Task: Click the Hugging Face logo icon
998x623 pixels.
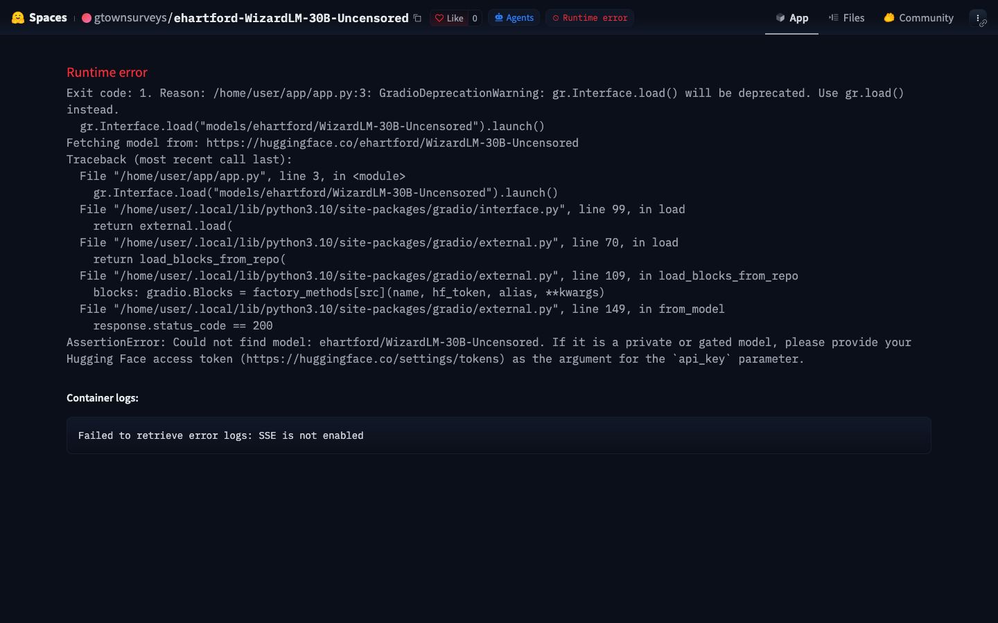Action: point(18,18)
